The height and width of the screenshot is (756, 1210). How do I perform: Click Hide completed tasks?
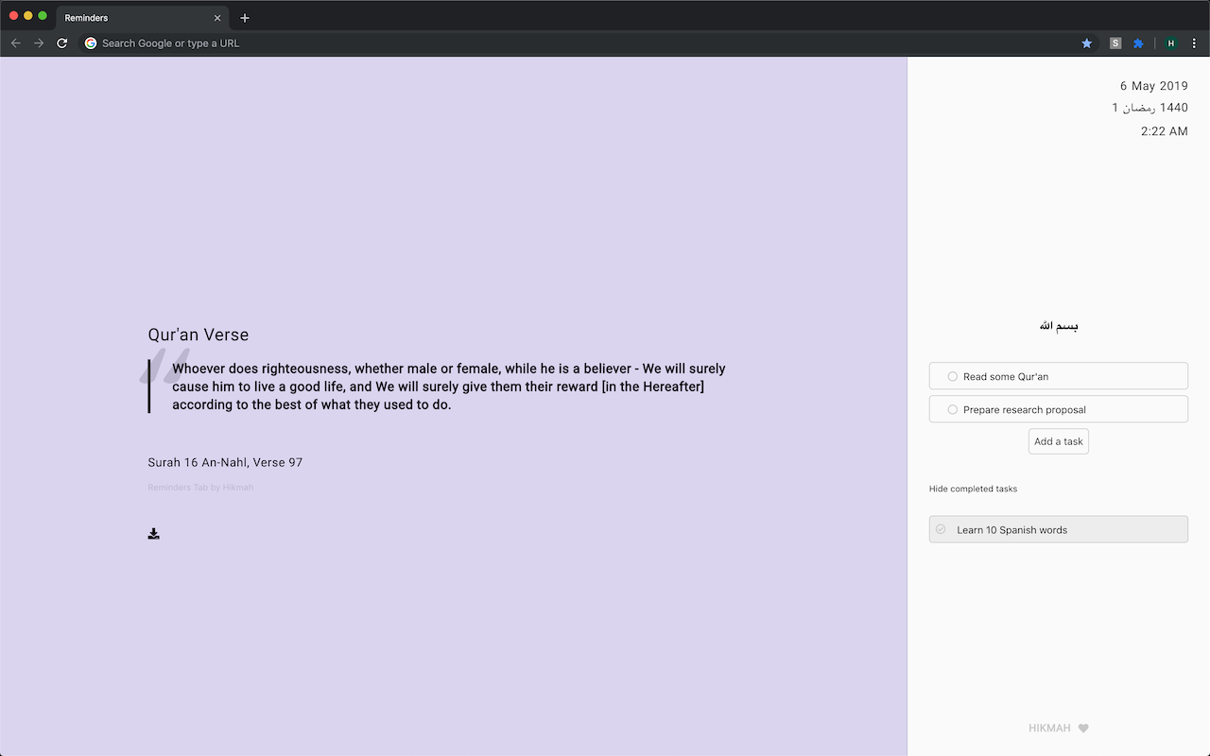tap(973, 489)
